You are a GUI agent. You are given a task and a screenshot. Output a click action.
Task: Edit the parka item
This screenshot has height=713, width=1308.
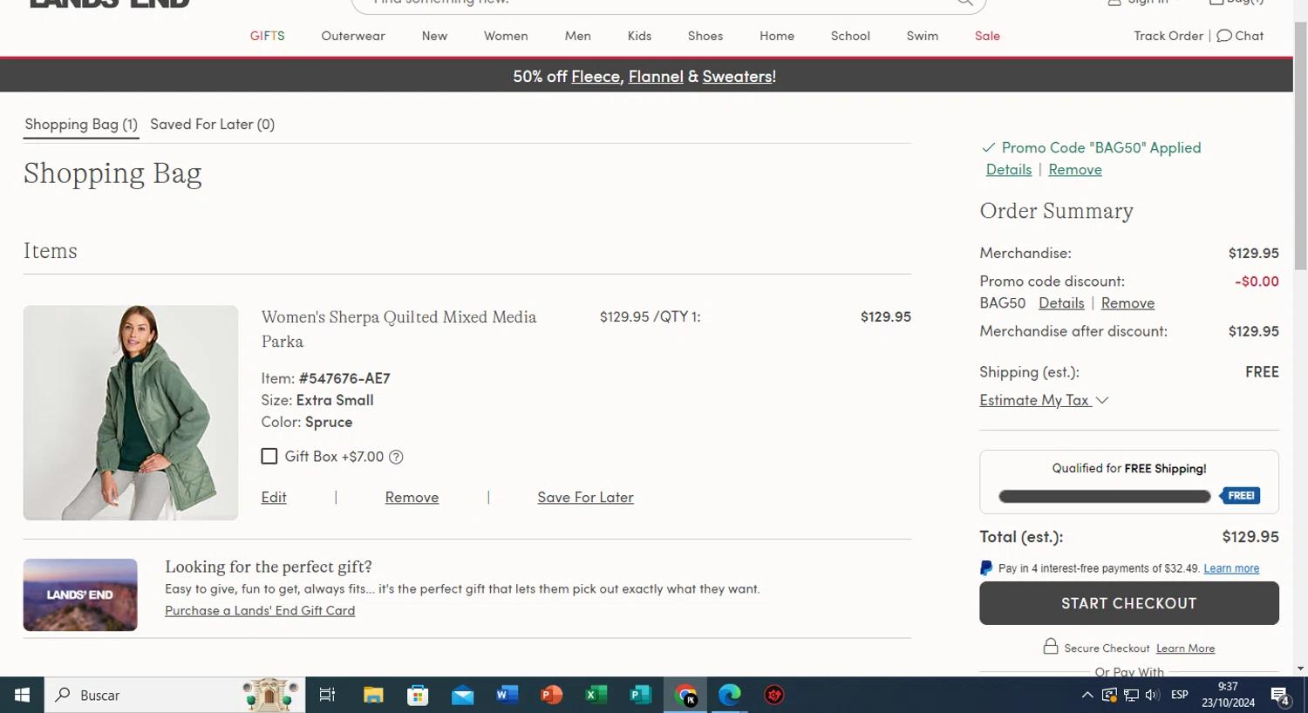[x=274, y=497]
